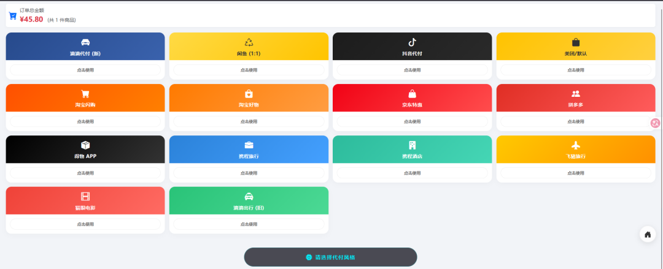Click 点击使用 under 携程旅行

249,173
